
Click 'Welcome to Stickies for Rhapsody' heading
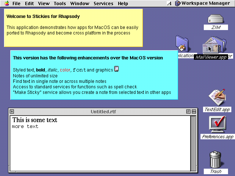(x=43, y=16)
